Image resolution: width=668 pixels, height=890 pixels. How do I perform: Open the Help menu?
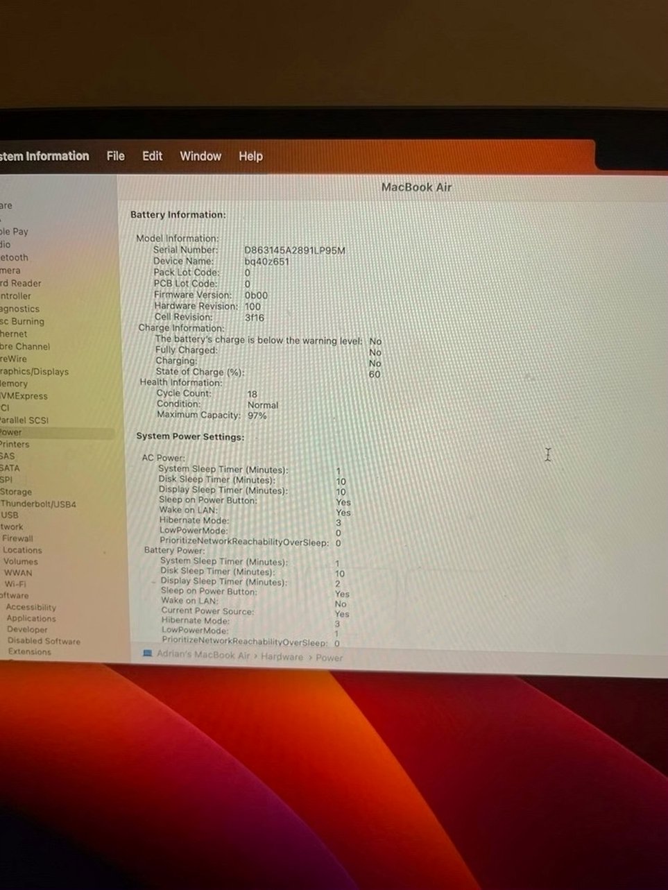pos(250,156)
